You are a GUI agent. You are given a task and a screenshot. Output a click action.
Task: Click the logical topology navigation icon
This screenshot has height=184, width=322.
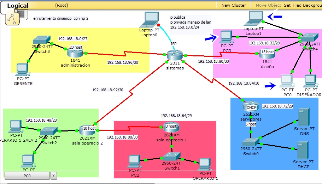12,19
